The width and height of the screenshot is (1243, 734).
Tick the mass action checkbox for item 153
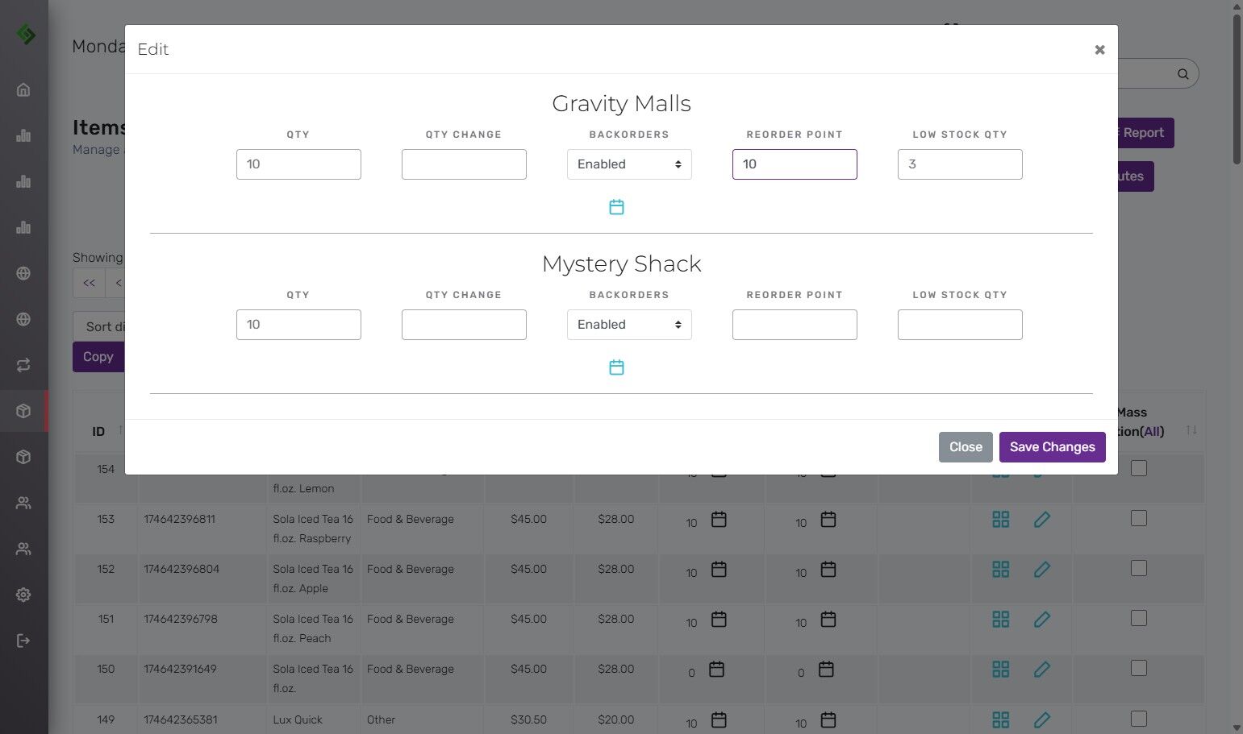tap(1139, 518)
